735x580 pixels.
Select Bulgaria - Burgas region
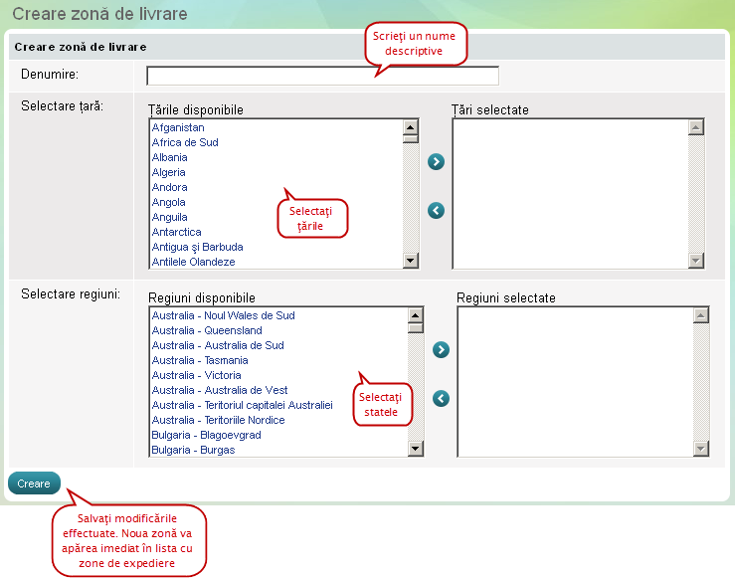coord(193,450)
